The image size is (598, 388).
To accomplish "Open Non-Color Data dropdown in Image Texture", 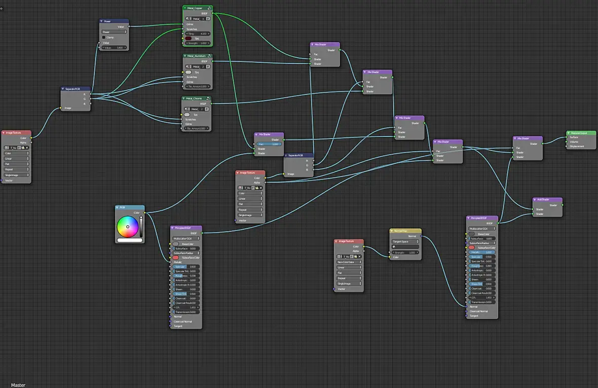I will coord(349,262).
